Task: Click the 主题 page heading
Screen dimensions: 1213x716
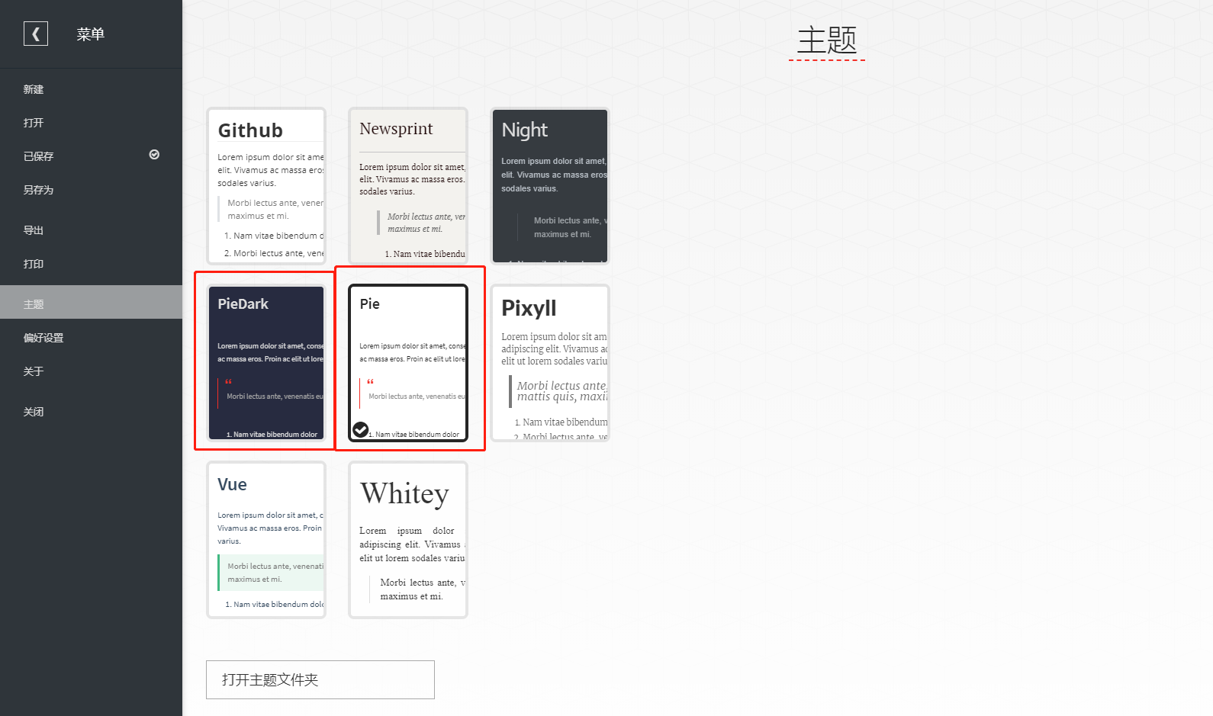Action: point(827,40)
